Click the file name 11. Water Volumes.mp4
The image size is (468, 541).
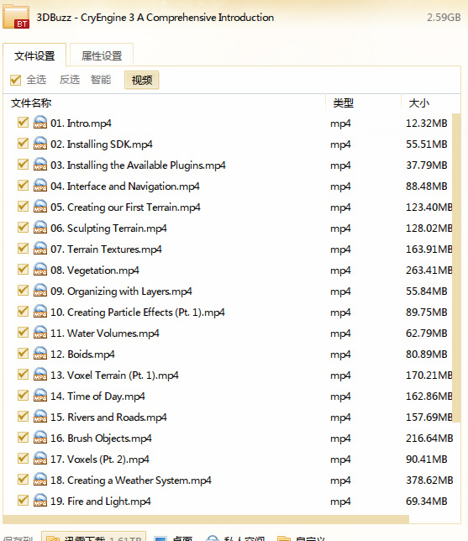[x=105, y=334]
